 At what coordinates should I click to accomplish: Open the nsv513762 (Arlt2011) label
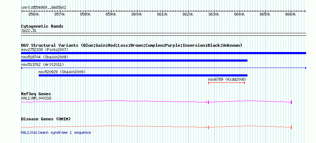point(43,64)
